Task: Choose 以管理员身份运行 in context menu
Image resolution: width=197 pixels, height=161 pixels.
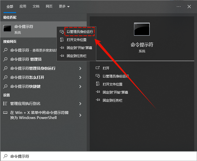Action: click(80, 32)
